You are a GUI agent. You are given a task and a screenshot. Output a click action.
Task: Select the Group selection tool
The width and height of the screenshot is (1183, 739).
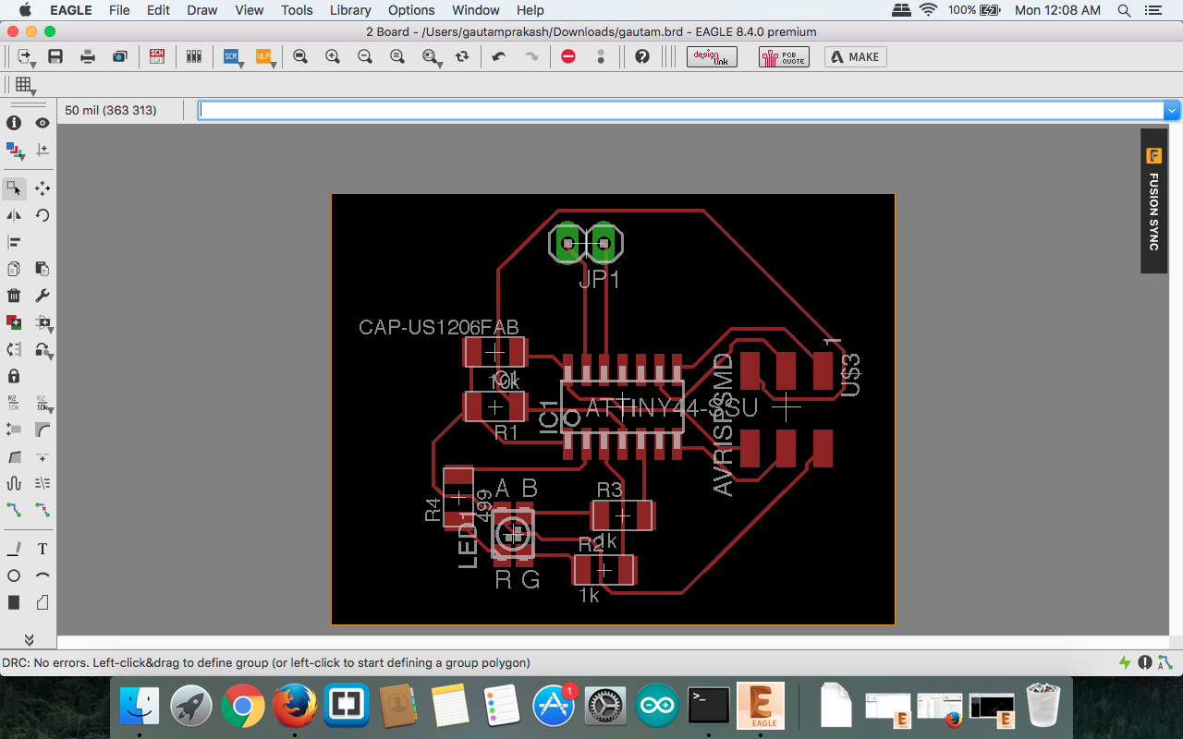click(x=14, y=188)
